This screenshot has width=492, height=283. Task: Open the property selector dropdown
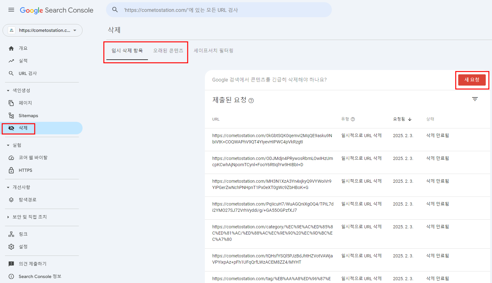point(43,30)
